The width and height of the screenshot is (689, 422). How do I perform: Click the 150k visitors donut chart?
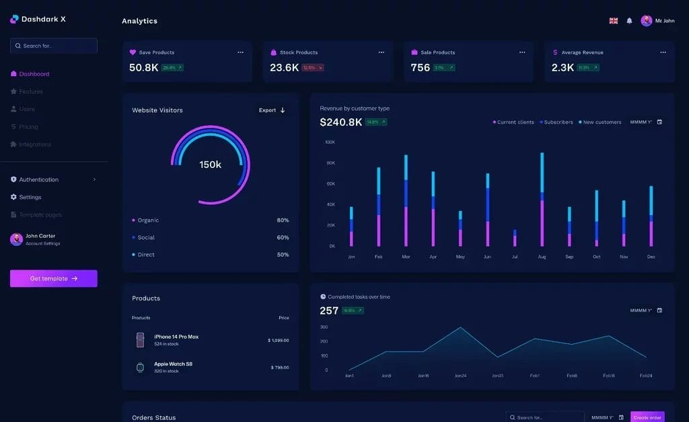coord(210,165)
